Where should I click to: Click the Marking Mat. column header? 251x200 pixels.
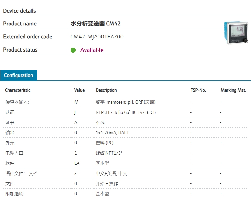coord(234,90)
